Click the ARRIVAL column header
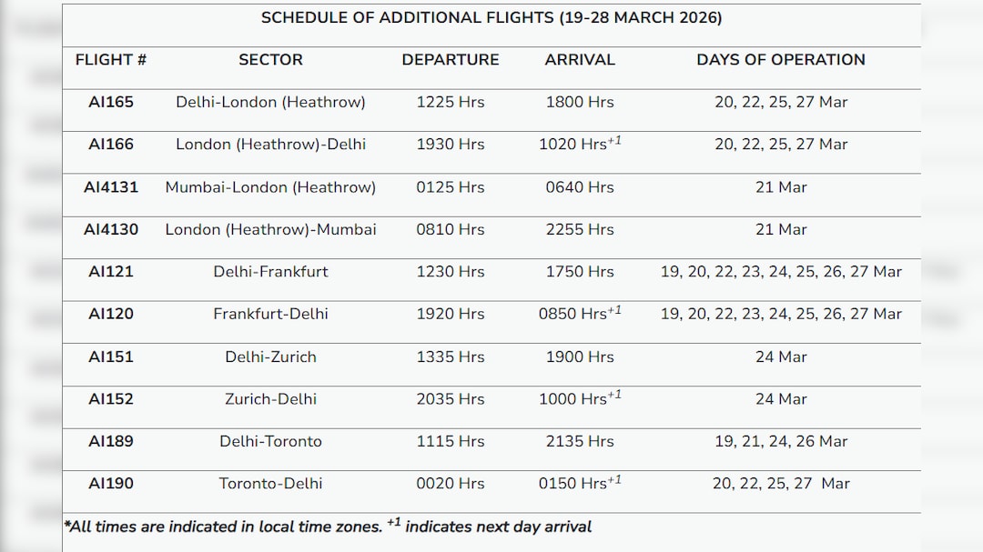This screenshot has width=983, height=552. tap(580, 59)
